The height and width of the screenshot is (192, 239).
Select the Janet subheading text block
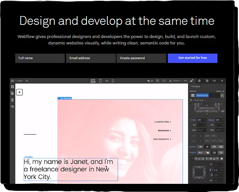click(x=71, y=169)
